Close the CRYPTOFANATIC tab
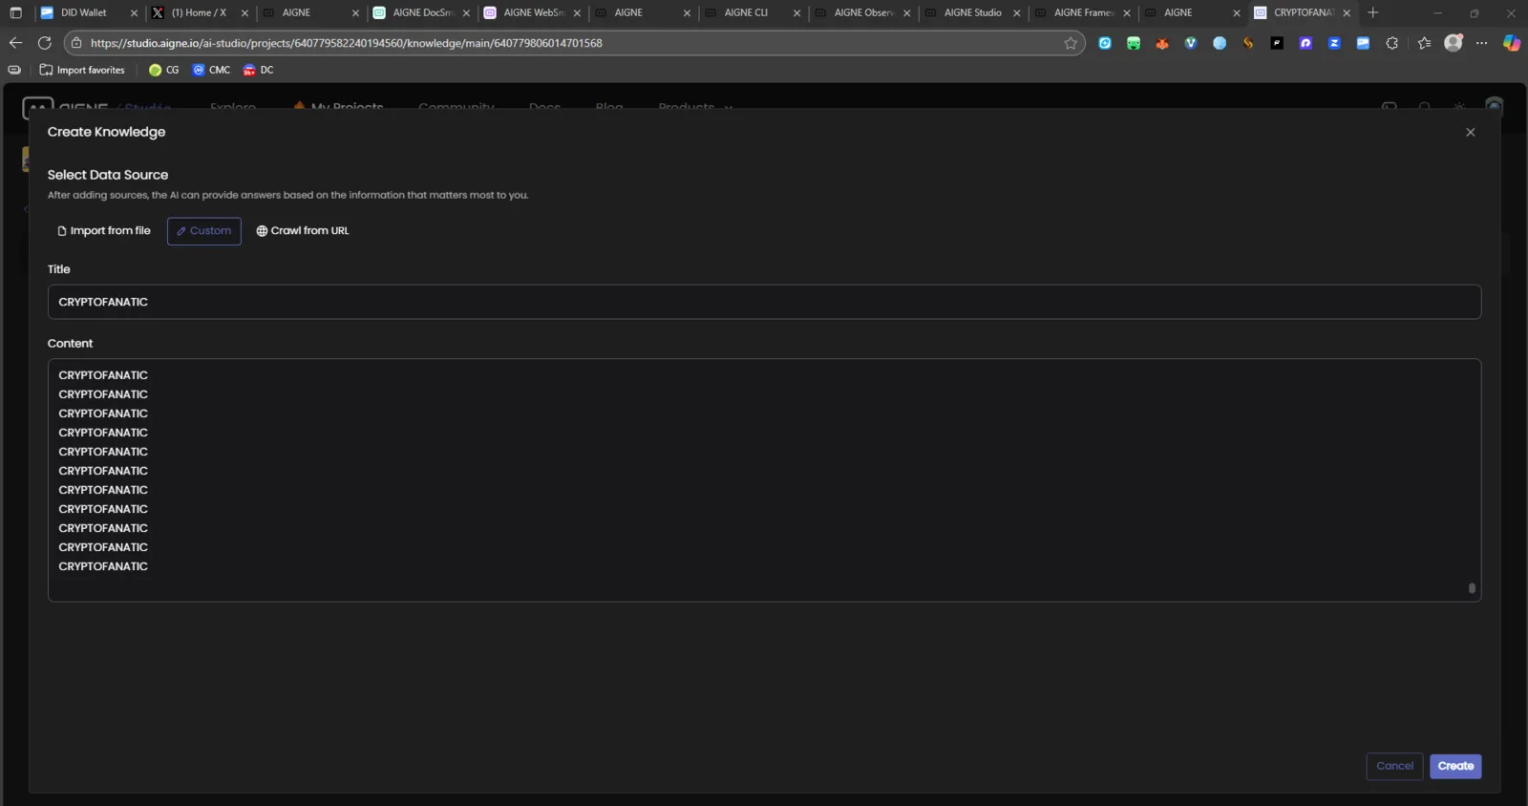Image resolution: width=1528 pixels, height=806 pixels. pos(1347,13)
